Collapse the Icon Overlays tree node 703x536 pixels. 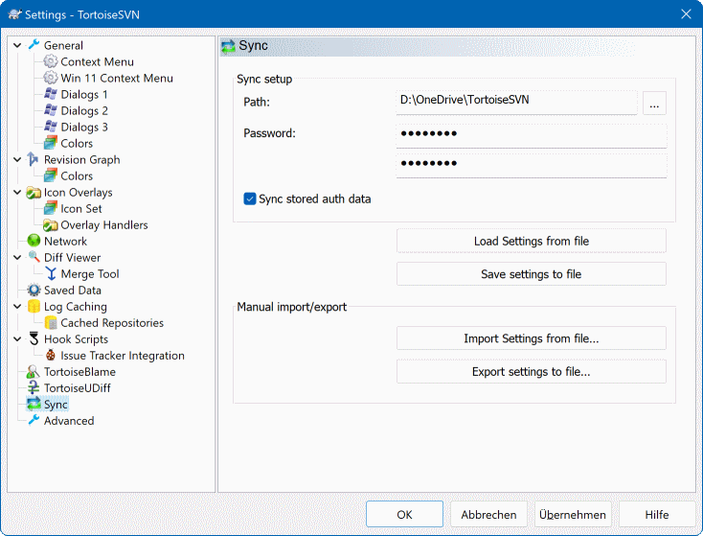click(17, 193)
